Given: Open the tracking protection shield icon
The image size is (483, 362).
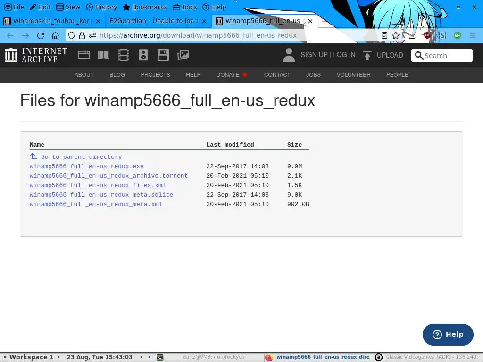Looking at the screenshot, I should click(72, 35).
